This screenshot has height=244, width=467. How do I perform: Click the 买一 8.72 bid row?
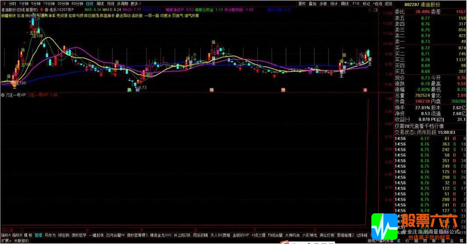click(x=430, y=48)
